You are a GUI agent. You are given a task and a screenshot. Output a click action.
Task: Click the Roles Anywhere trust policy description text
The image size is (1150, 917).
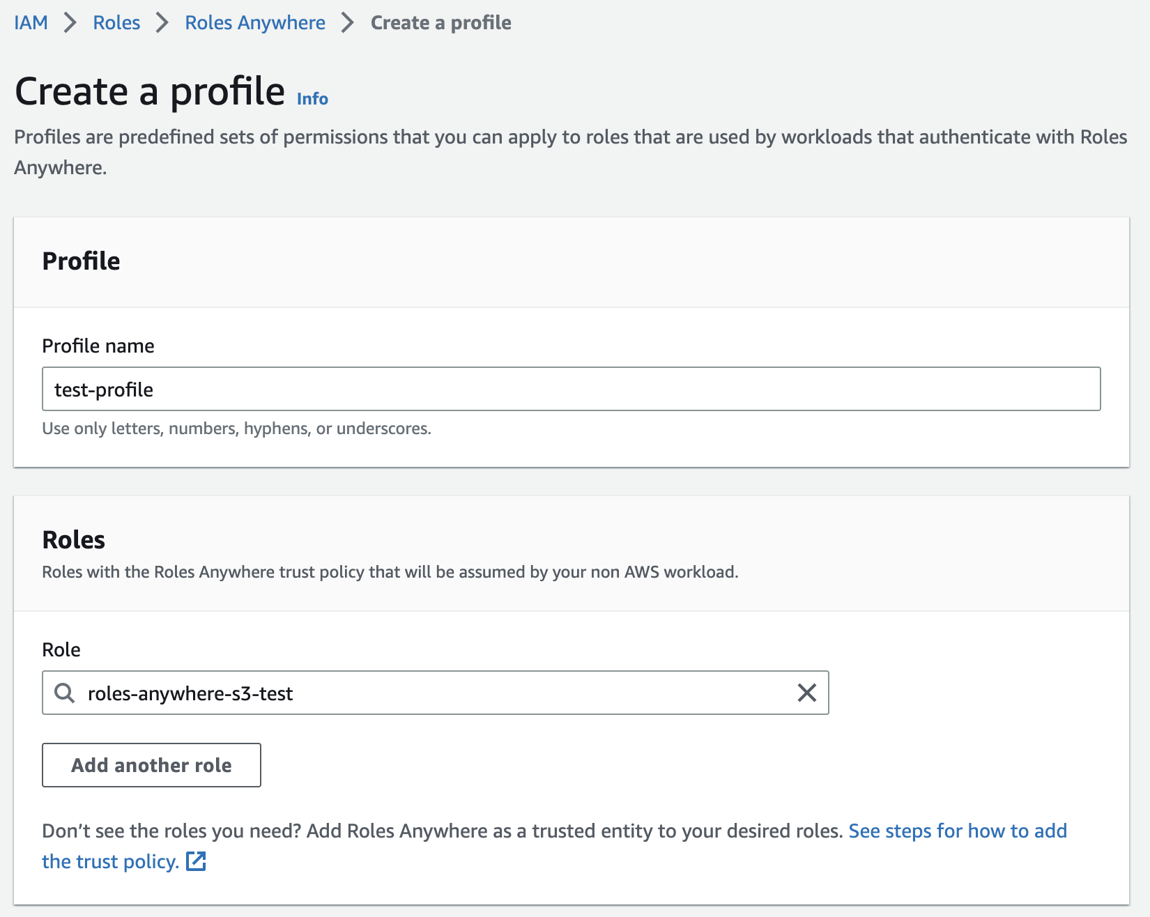tap(390, 572)
